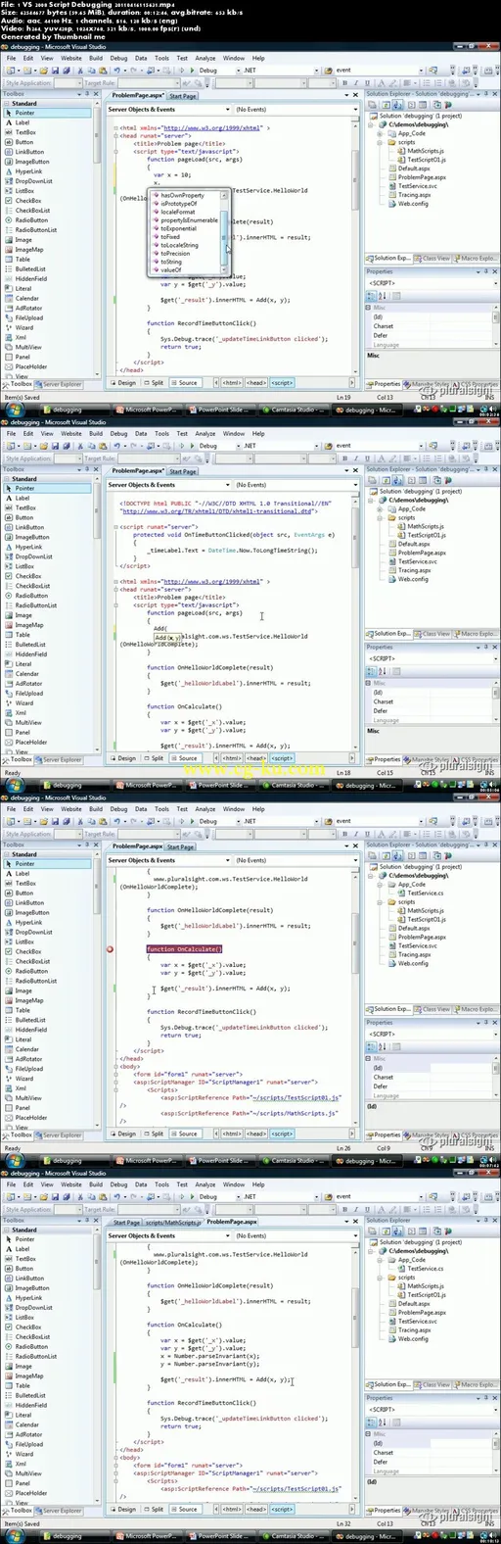In IntelliSense frame, open Class View panel tab

click(433, 259)
